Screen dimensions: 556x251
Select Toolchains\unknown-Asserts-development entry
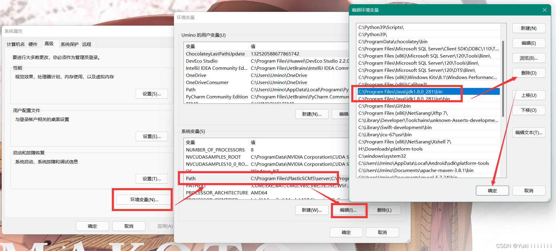[x=428, y=120]
